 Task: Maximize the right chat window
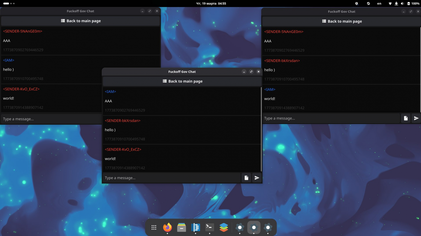click(411, 12)
